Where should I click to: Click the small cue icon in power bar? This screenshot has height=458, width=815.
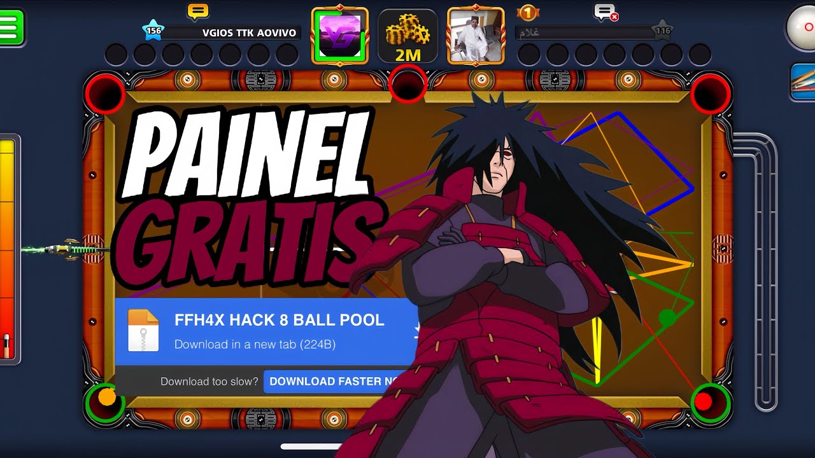point(7,347)
